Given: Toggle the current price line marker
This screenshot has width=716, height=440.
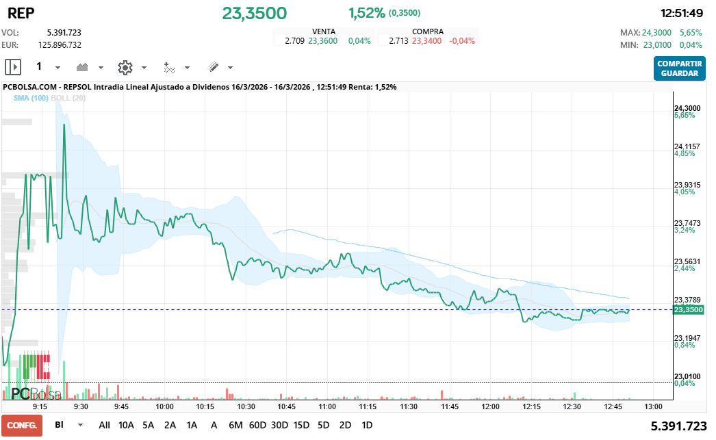Looking at the screenshot, I should point(689,309).
